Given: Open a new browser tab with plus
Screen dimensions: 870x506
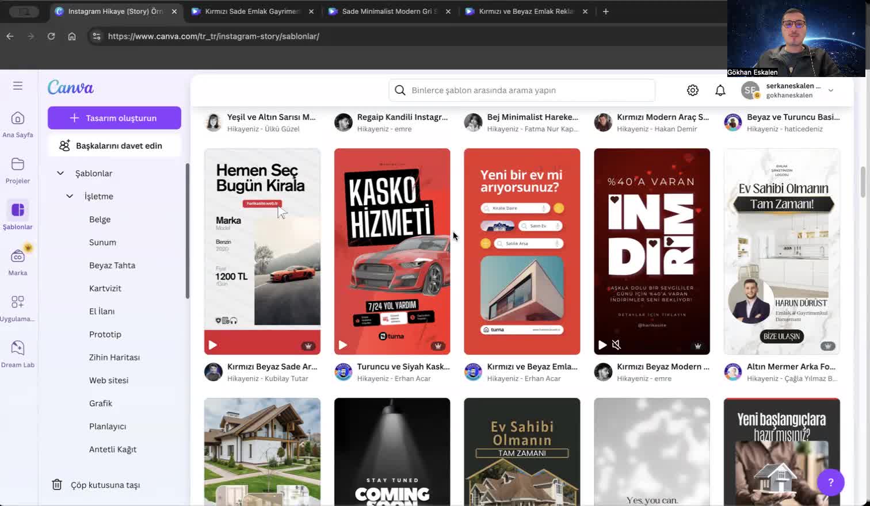Looking at the screenshot, I should coord(605,11).
